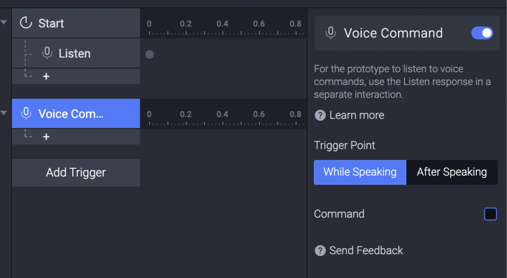Select the While Speaking trigger point
The width and height of the screenshot is (507, 278).
pyautogui.click(x=360, y=172)
